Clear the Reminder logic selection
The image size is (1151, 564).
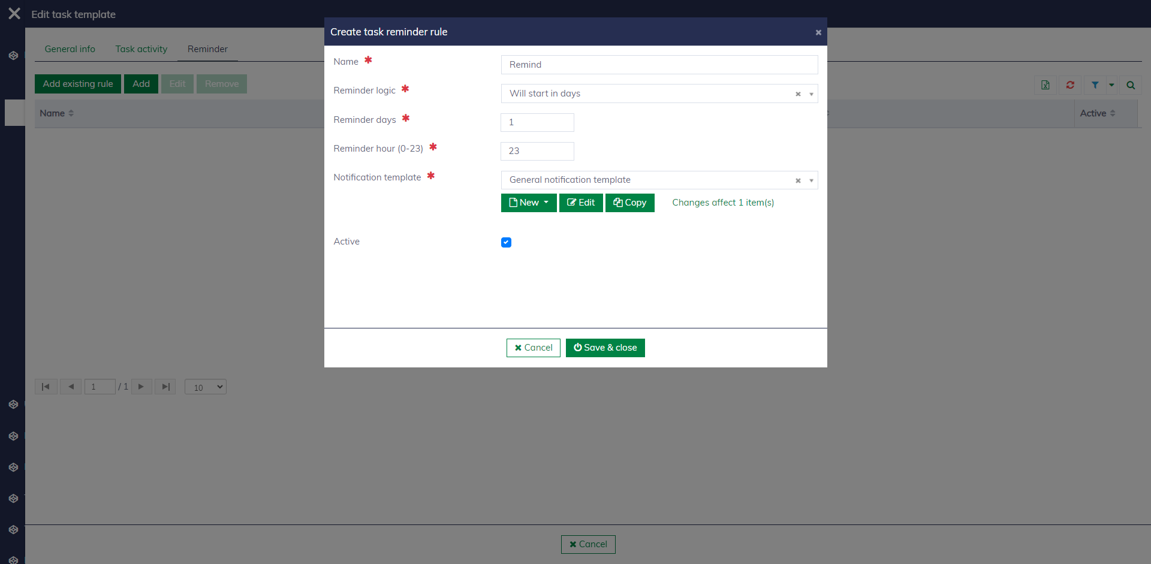click(798, 94)
